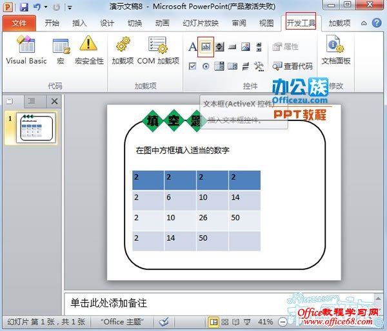Select the Option Button radio control
387x331 pixels.
[206, 66]
